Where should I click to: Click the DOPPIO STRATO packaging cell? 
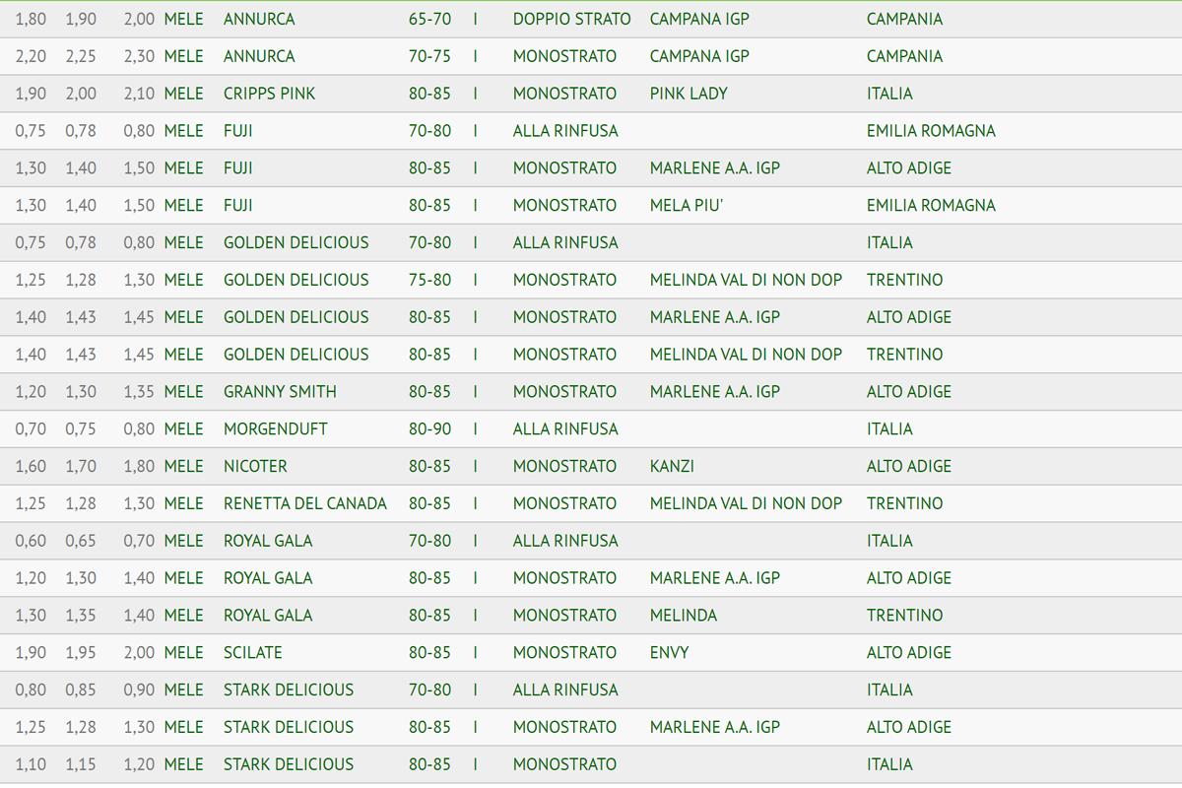click(x=571, y=19)
